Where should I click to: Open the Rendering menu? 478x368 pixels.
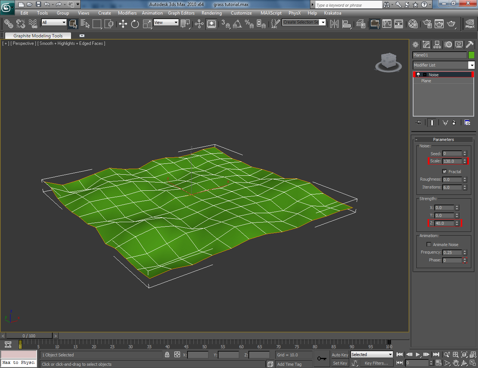coord(211,13)
